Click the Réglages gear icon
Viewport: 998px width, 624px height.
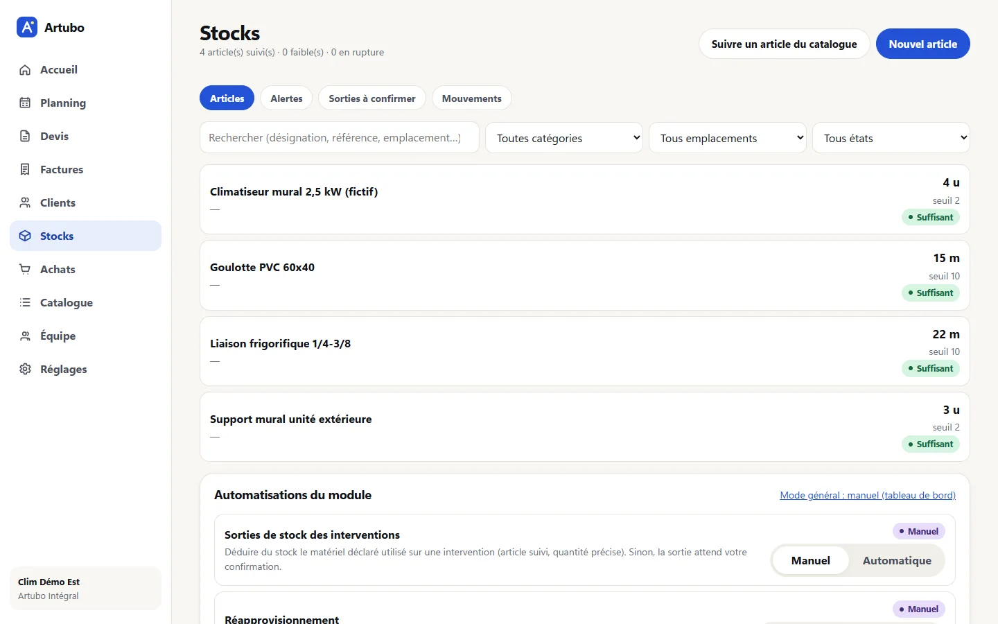25,369
